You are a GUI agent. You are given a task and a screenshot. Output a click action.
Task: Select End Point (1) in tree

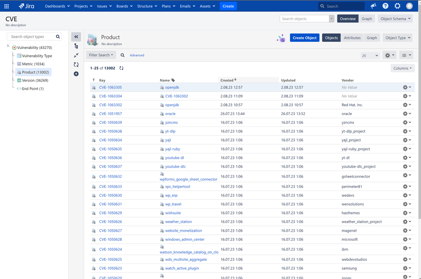(x=33, y=89)
